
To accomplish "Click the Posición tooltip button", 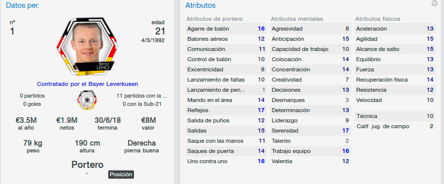I will click(x=121, y=174).
